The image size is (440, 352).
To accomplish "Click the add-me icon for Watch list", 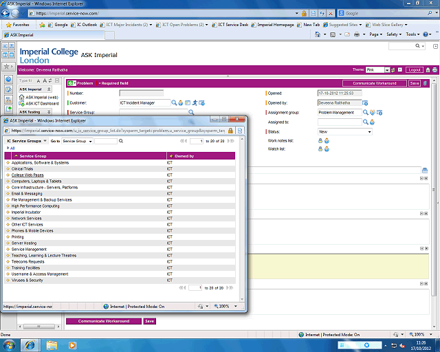I will point(327,148).
